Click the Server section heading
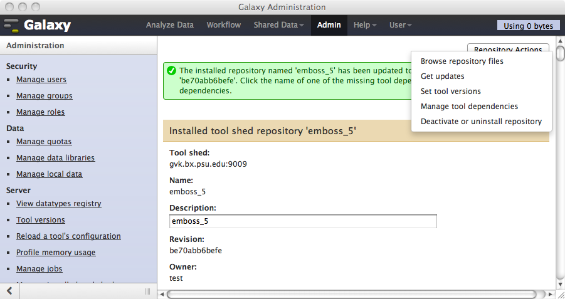Screen dimensions: 565x299 (18, 190)
